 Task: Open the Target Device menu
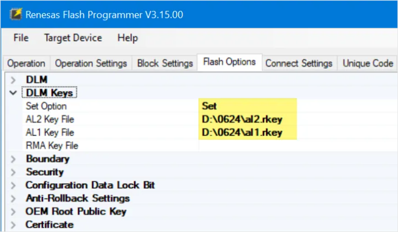click(73, 38)
